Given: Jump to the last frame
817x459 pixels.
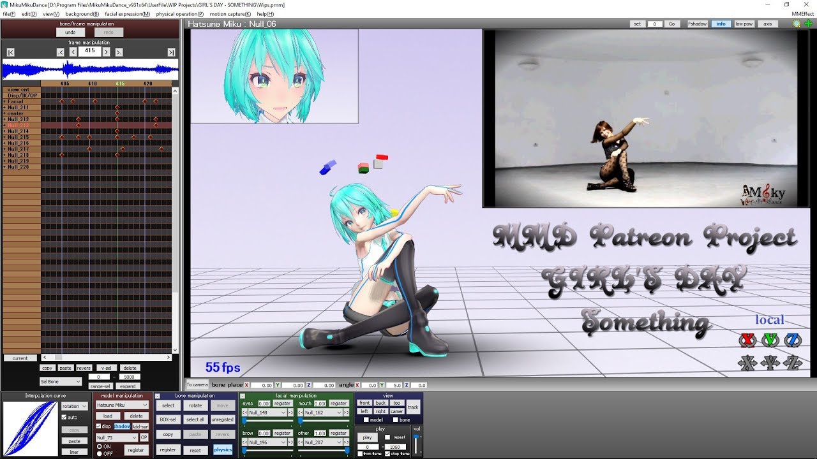Looking at the screenshot, I should (171, 52).
